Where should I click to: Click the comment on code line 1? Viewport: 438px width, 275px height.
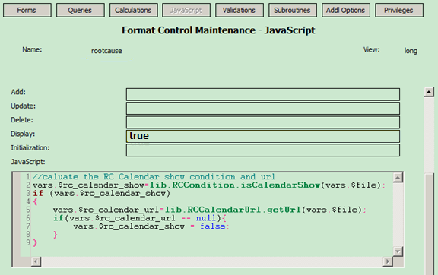154,177
